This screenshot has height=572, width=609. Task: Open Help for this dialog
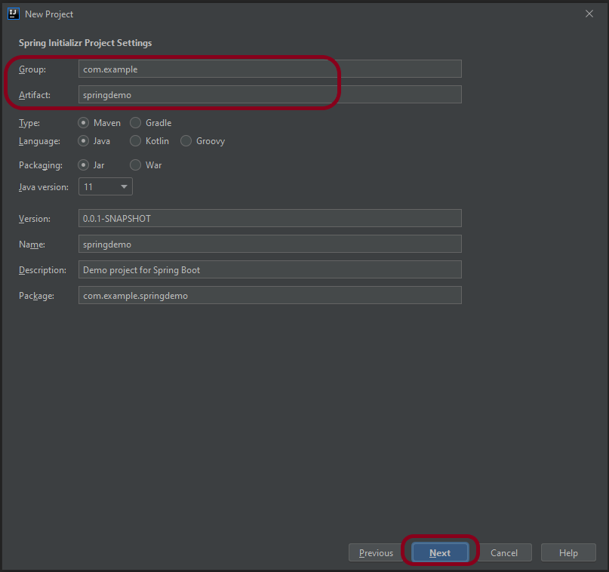pos(568,553)
